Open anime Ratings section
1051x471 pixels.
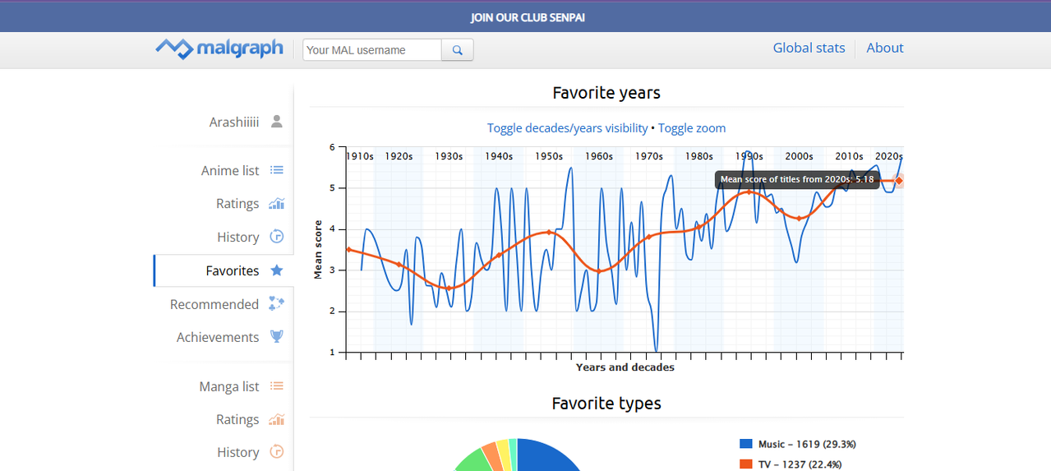[237, 203]
